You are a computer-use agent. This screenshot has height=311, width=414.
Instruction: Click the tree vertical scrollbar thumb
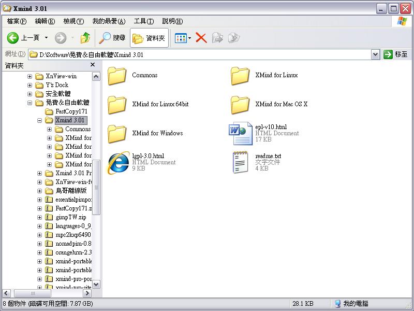point(96,188)
